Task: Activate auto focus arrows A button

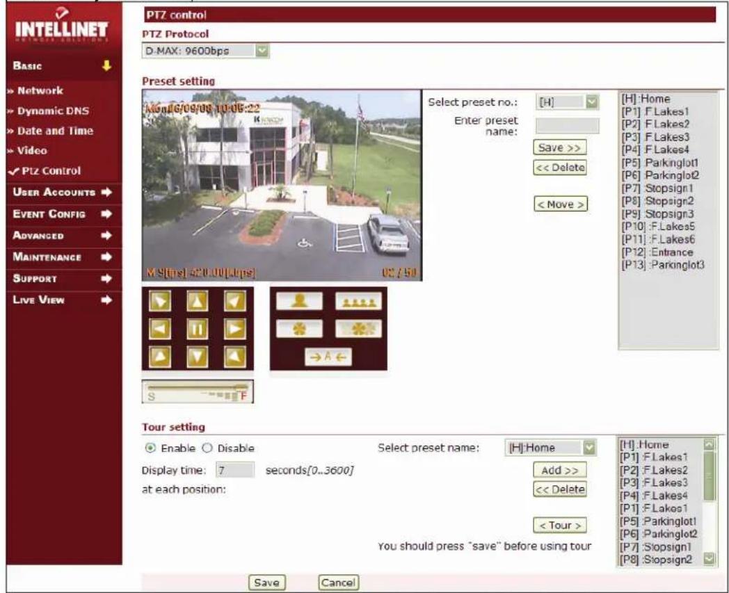Action: (328, 357)
